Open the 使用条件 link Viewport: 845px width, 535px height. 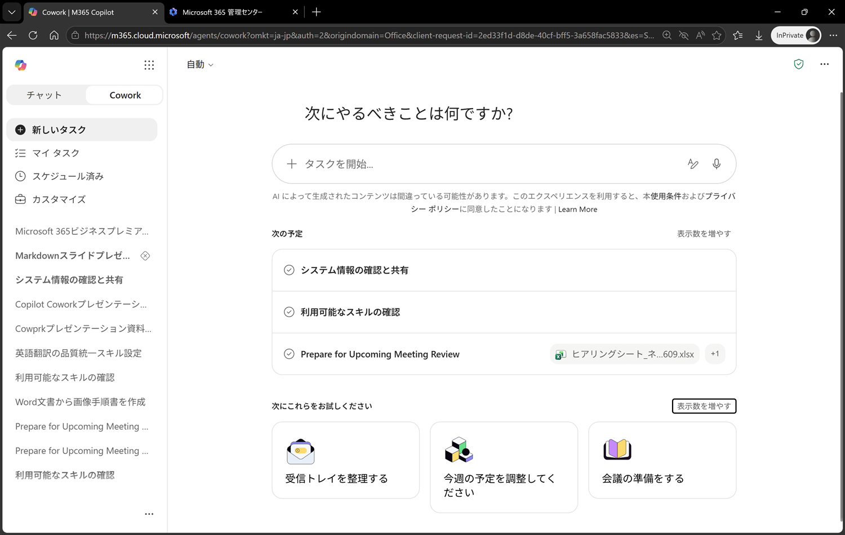click(x=666, y=197)
